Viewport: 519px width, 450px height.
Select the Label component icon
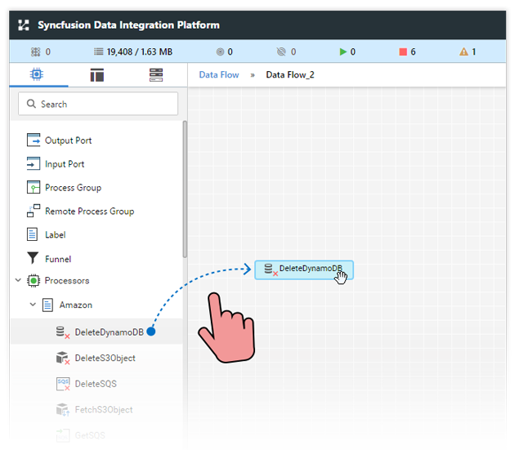(32, 234)
